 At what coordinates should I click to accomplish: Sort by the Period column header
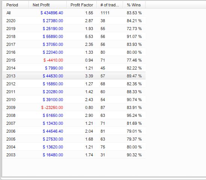pyautogui.click(x=16, y=5)
